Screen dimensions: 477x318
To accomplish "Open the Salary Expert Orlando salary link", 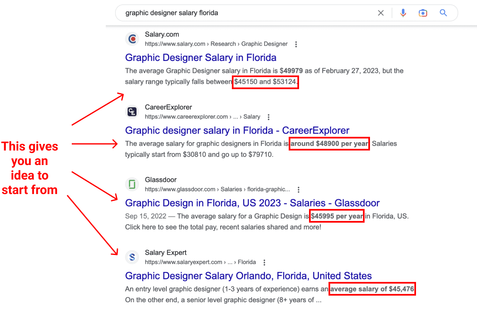I will pos(248,276).
